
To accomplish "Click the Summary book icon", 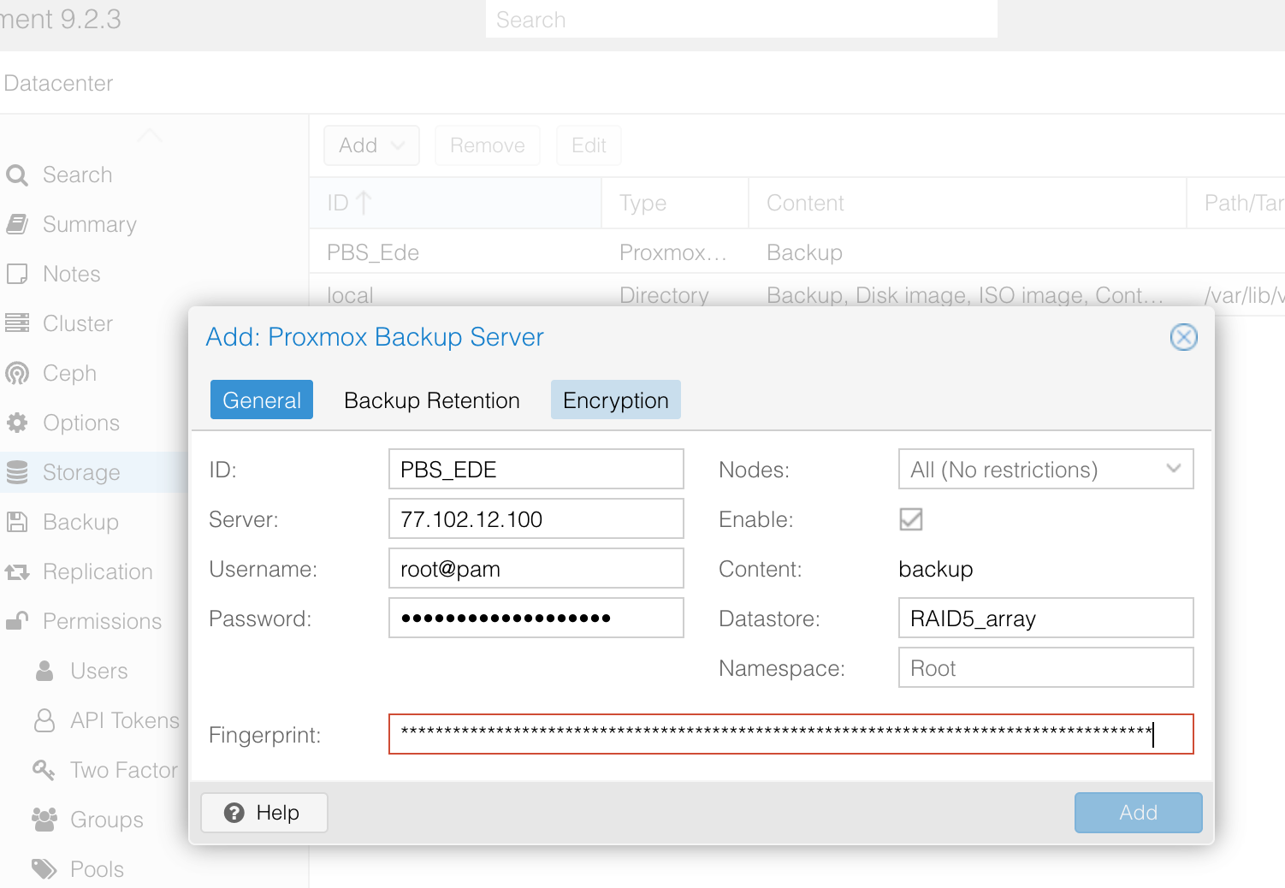I will [17, 224].
